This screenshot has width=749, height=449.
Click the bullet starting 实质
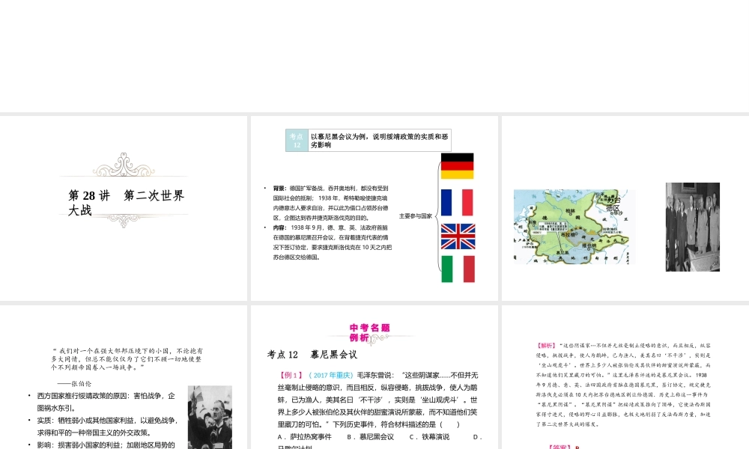pyautogui.click(x=107, y=427)
